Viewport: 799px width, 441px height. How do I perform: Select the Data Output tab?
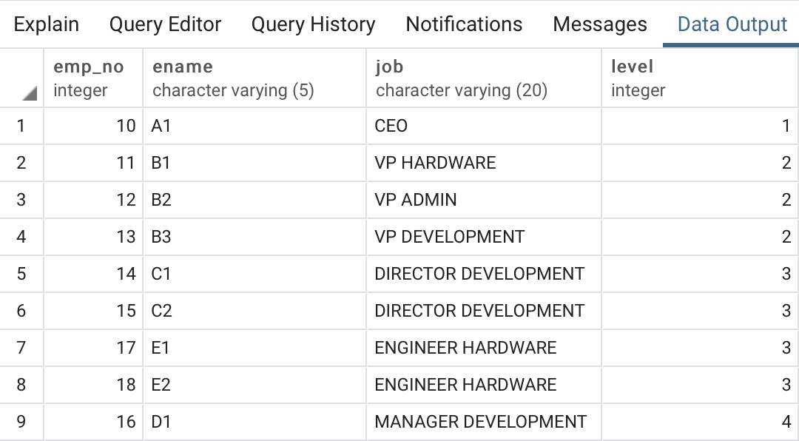tap(732, 24)
